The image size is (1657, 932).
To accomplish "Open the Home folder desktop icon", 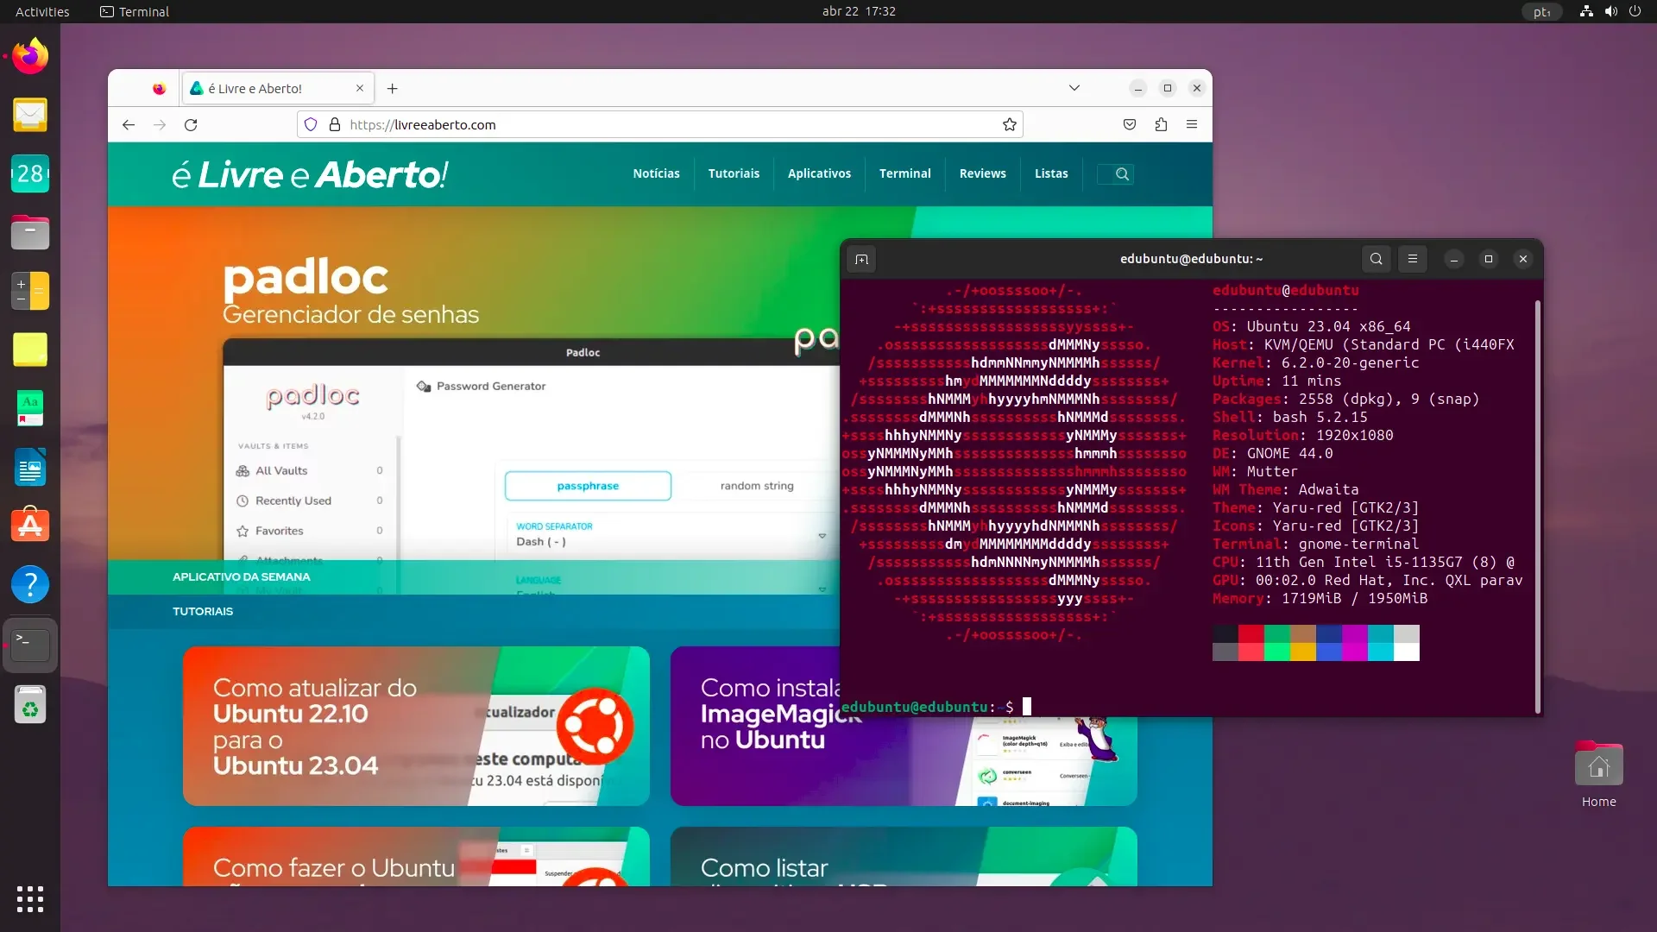I will pos(1598,775).
